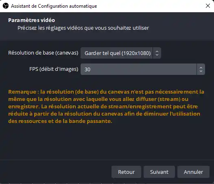Click the Précisez les réglages vidéos subtitle

coord(83,28)
